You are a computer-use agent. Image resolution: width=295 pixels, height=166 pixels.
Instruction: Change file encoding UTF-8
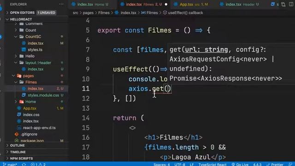tap(180, 164)
